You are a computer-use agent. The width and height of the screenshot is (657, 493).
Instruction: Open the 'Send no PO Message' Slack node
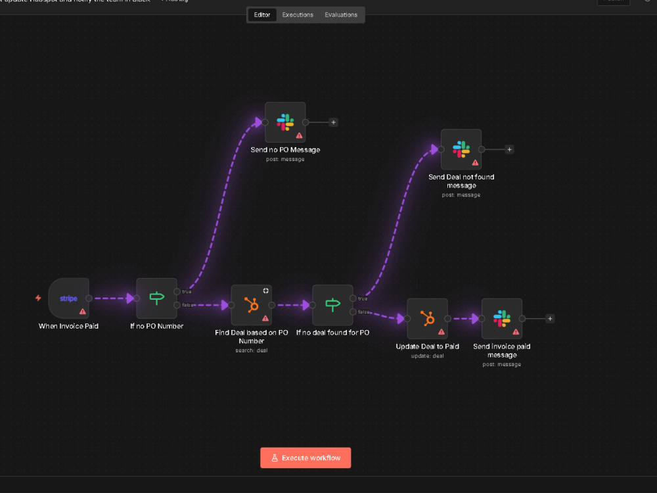click(285, 122)
